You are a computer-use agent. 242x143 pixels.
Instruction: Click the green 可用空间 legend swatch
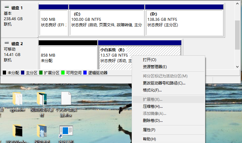[63, 73]
